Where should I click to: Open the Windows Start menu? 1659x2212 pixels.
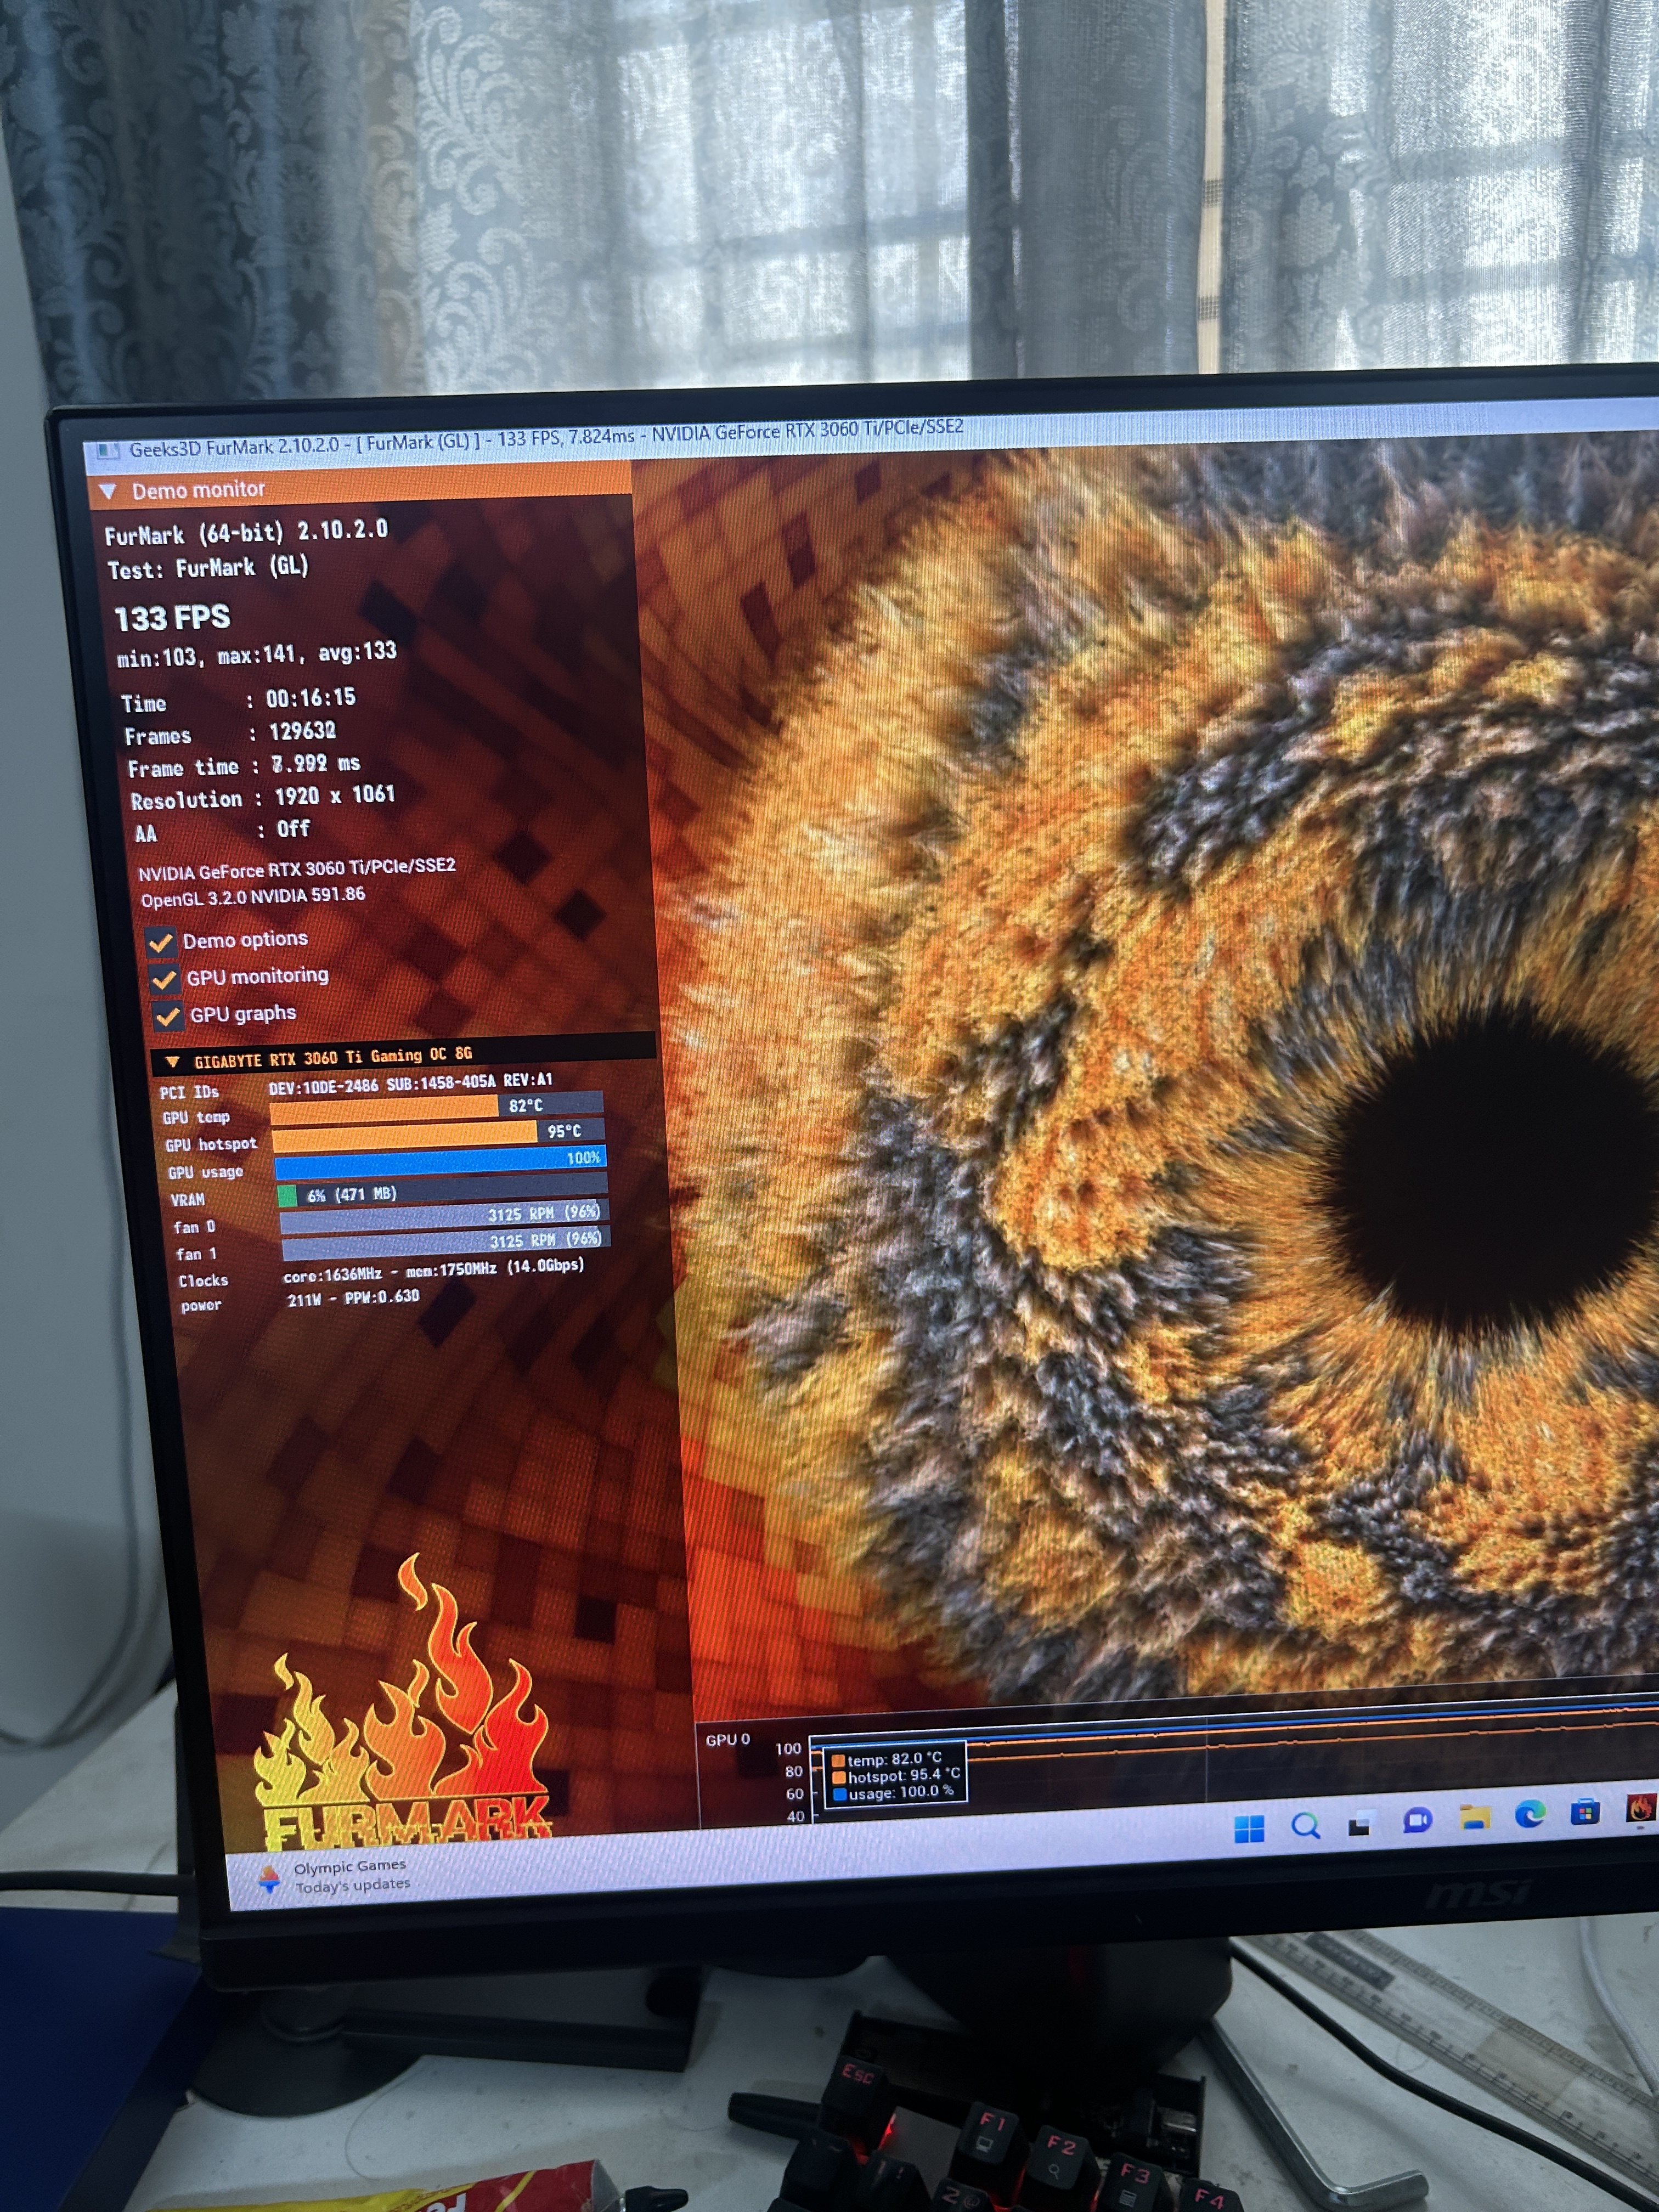(x=1249, y=1829)
